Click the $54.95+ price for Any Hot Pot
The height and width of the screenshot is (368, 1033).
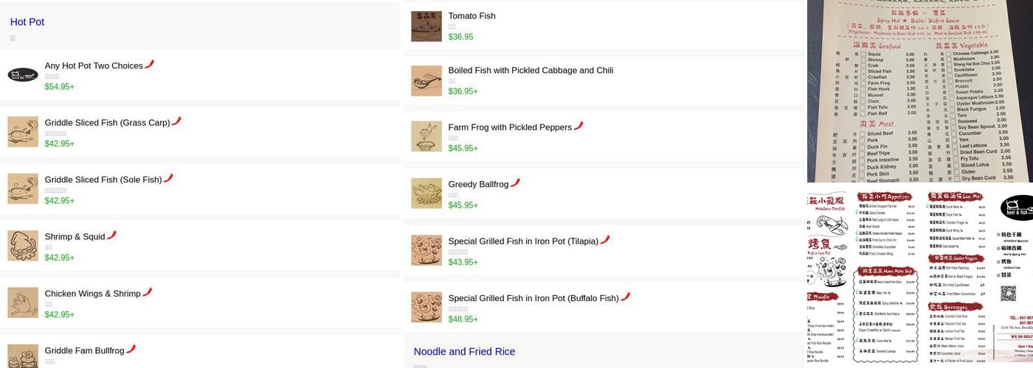point(59,87)
